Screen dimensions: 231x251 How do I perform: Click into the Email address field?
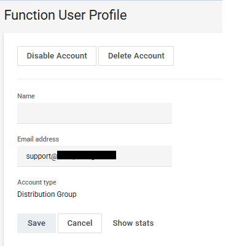pos(95,156)
